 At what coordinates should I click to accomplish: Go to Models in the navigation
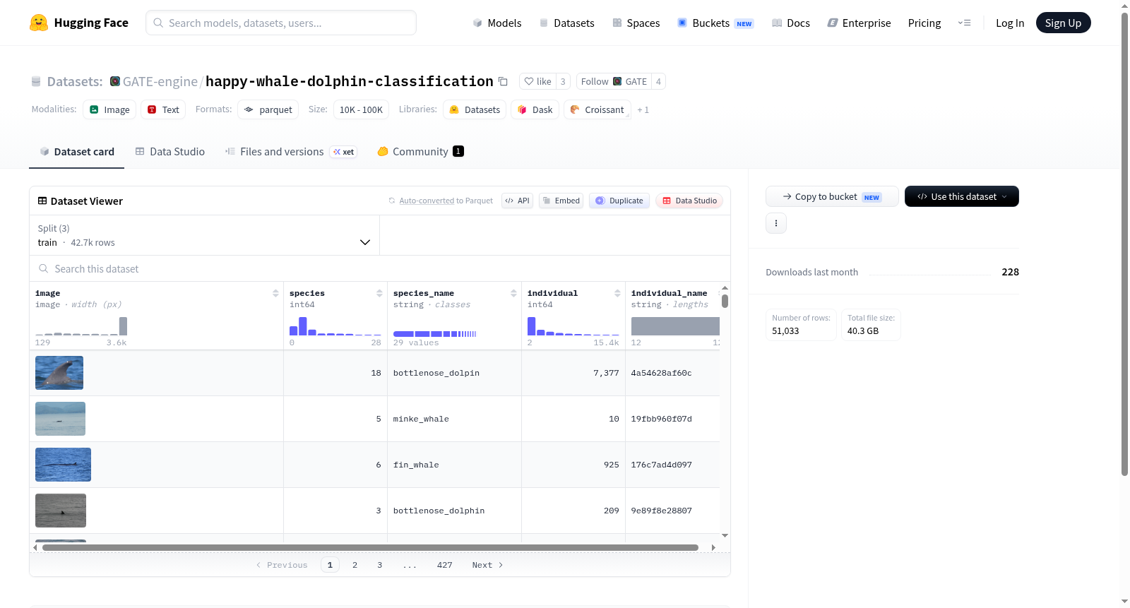497,23
